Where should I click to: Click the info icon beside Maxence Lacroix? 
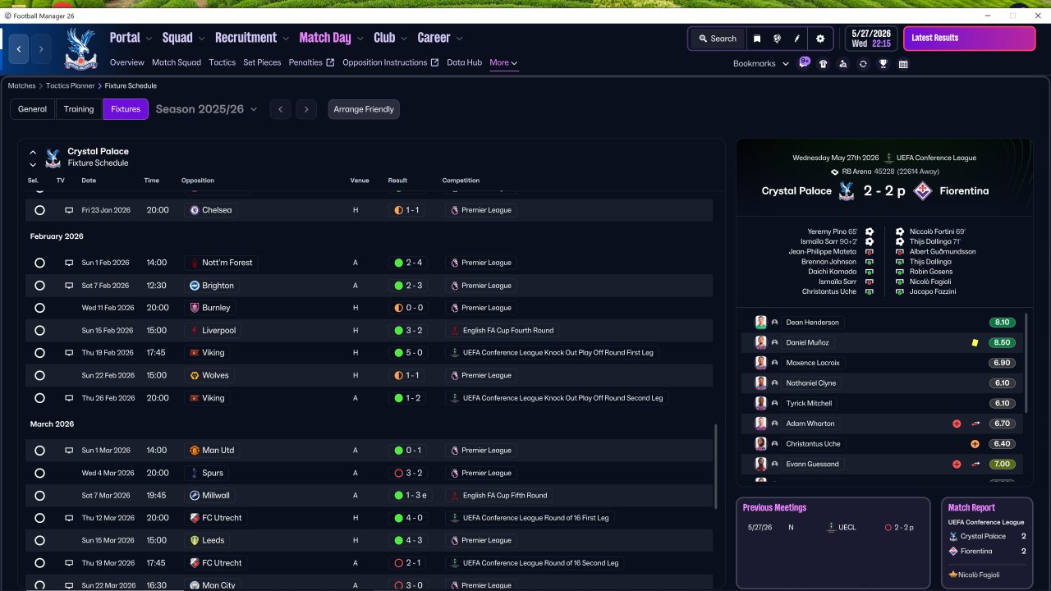pyautogui.click(x=774, y=363)
